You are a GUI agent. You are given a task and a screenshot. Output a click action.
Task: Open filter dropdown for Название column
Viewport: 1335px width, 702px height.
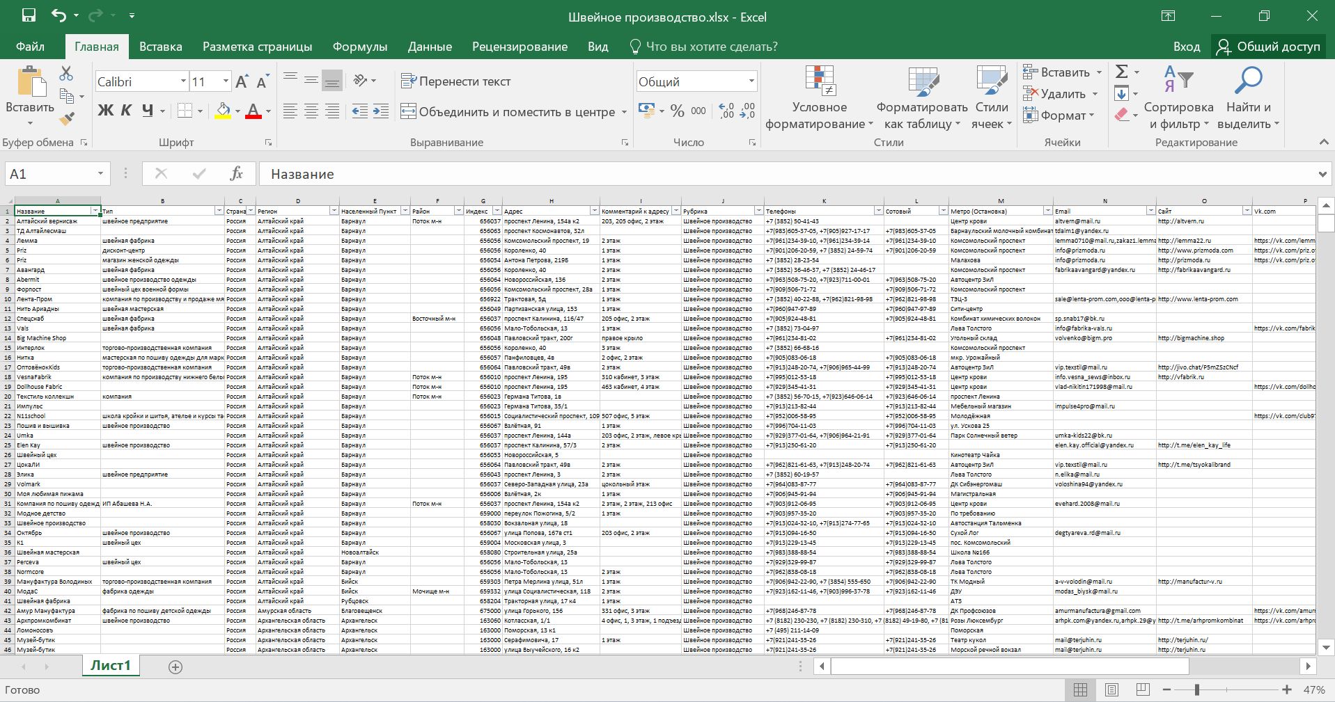95,211
